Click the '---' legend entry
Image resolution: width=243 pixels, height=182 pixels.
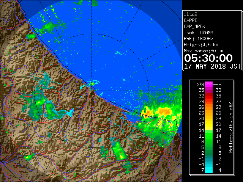pyautogui.click(x=217, y=85)
